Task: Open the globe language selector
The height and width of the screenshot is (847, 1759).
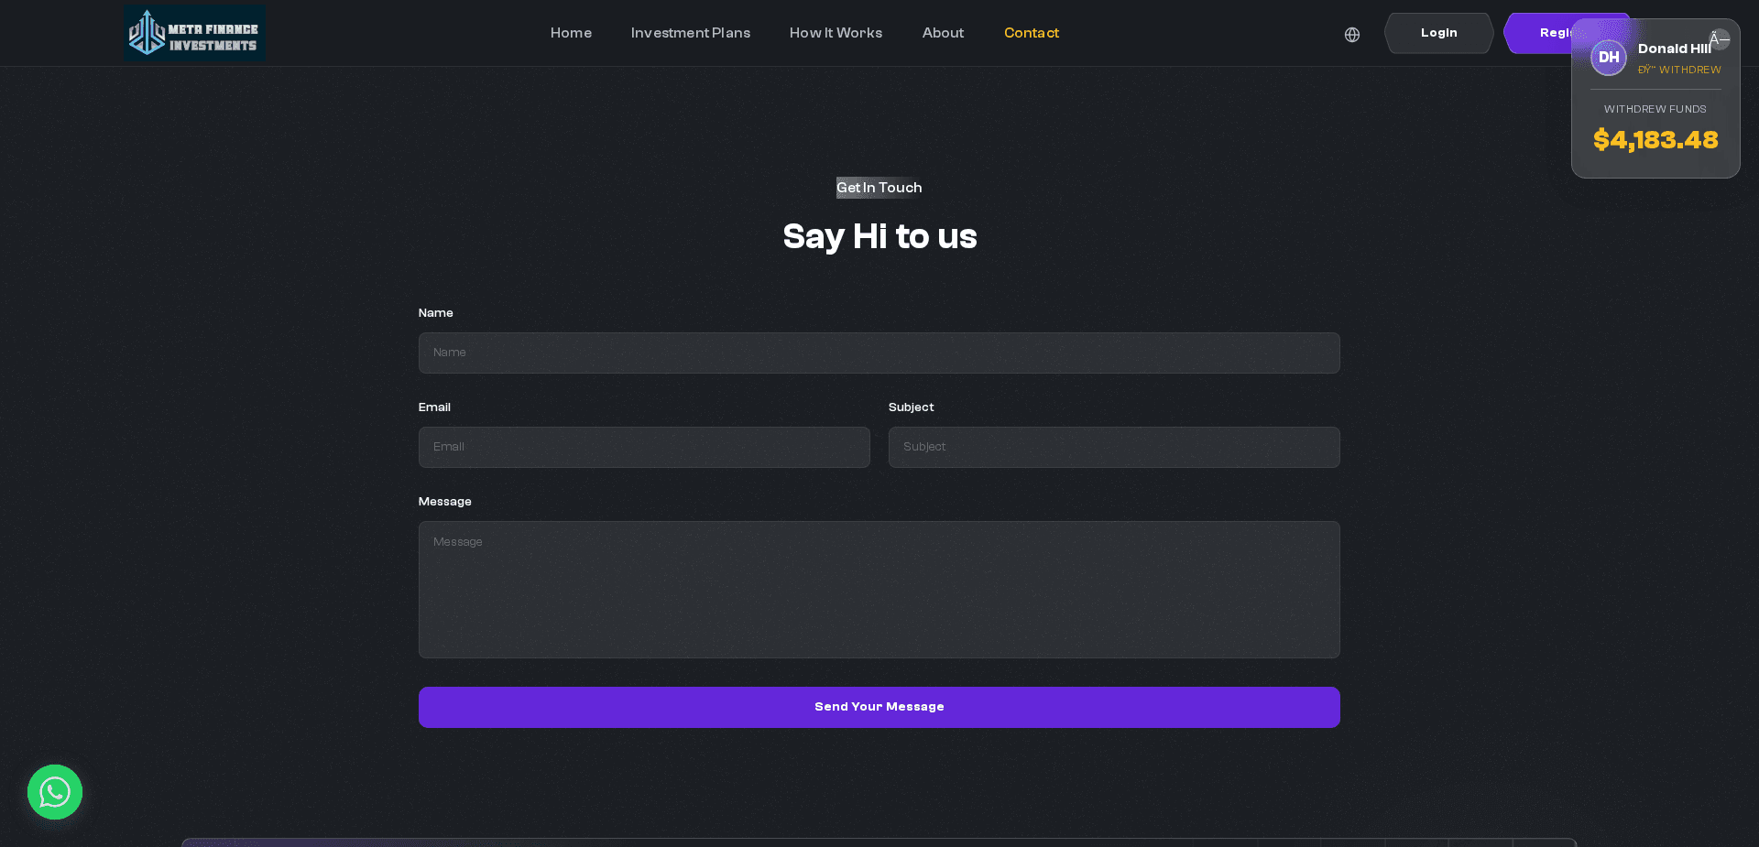Action: 1352,35
